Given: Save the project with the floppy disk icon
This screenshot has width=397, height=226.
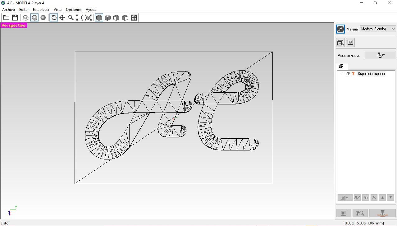Looking at the screenshot, I should [x=15, y=18].
